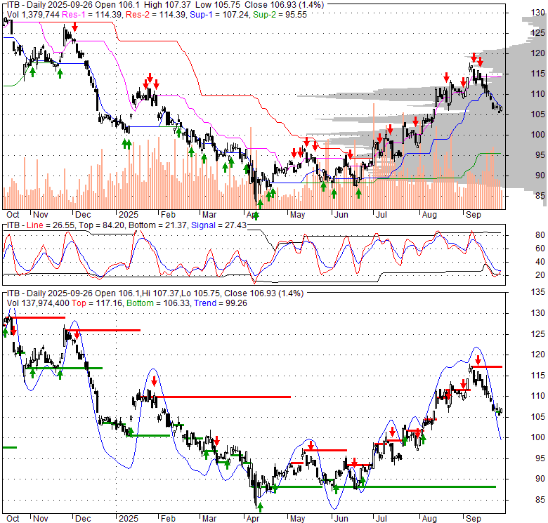Select 'Top = 117.16' red label in the bottom chart
This screenshot has width=548, height=523.
(97, 303)
